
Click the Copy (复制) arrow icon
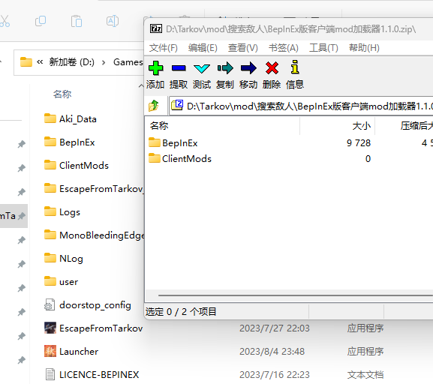tap(225, 68)
